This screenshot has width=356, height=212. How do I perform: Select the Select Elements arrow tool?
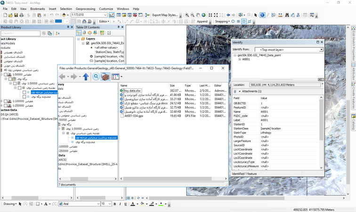click(x=256, y=15)
